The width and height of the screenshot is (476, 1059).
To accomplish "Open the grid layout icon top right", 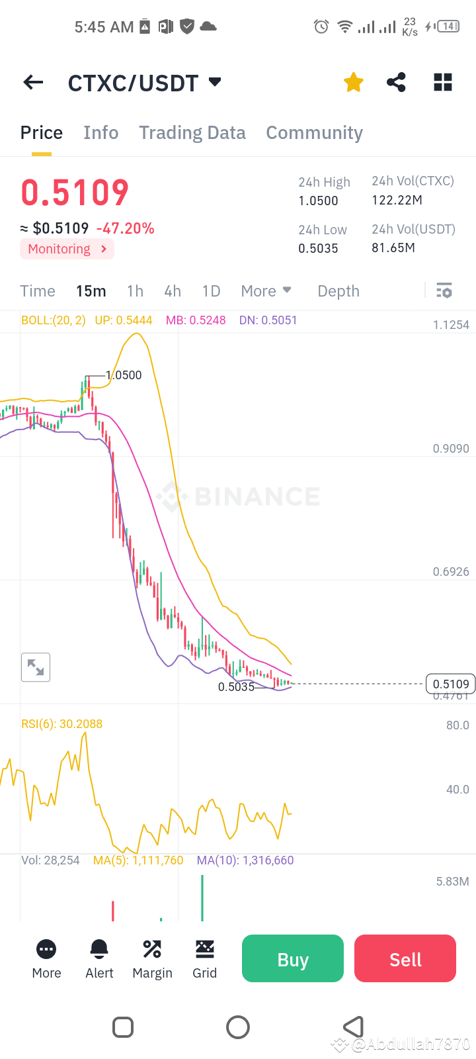I will (442, 82).
